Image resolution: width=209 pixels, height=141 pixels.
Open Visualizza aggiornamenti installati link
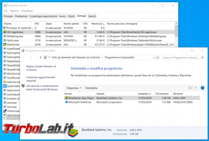[x=41, y=79]
